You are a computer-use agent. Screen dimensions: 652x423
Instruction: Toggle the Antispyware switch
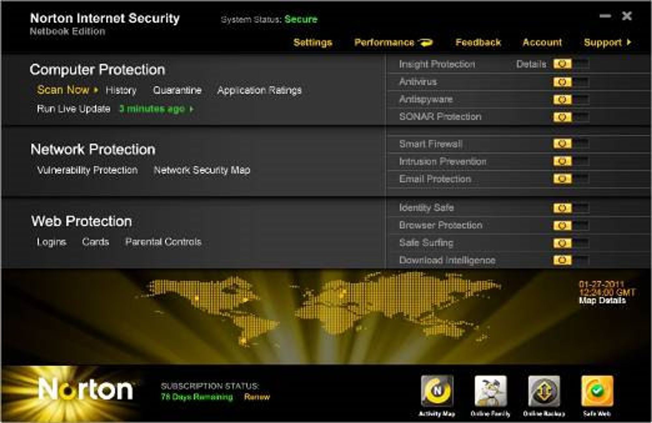[x=571, y=99]
